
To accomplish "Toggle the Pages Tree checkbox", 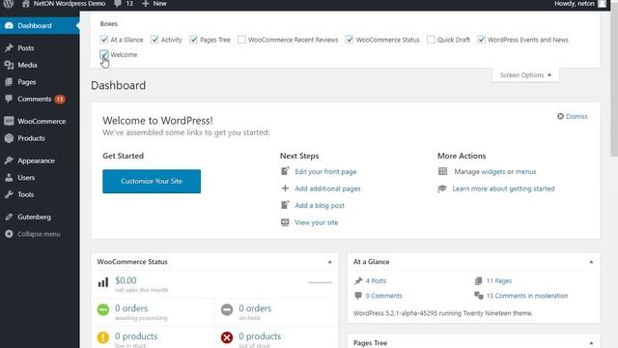I will (x=193, y=40).
